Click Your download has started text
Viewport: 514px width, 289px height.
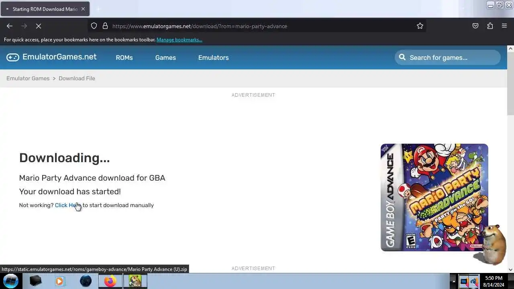pos(70,191)
